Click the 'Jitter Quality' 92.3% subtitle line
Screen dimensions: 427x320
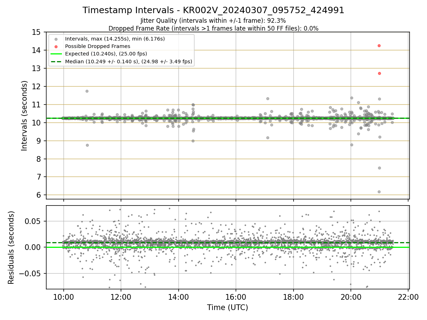(213, 21)
